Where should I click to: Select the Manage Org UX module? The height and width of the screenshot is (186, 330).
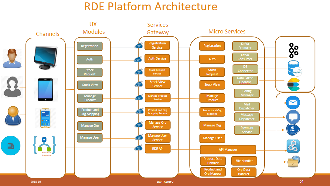(90, 126)
